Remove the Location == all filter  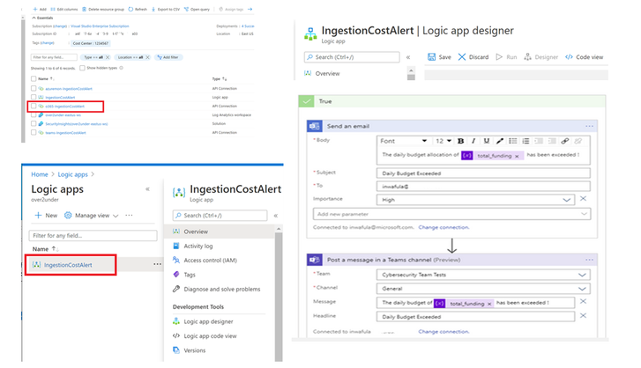[147, 57]
